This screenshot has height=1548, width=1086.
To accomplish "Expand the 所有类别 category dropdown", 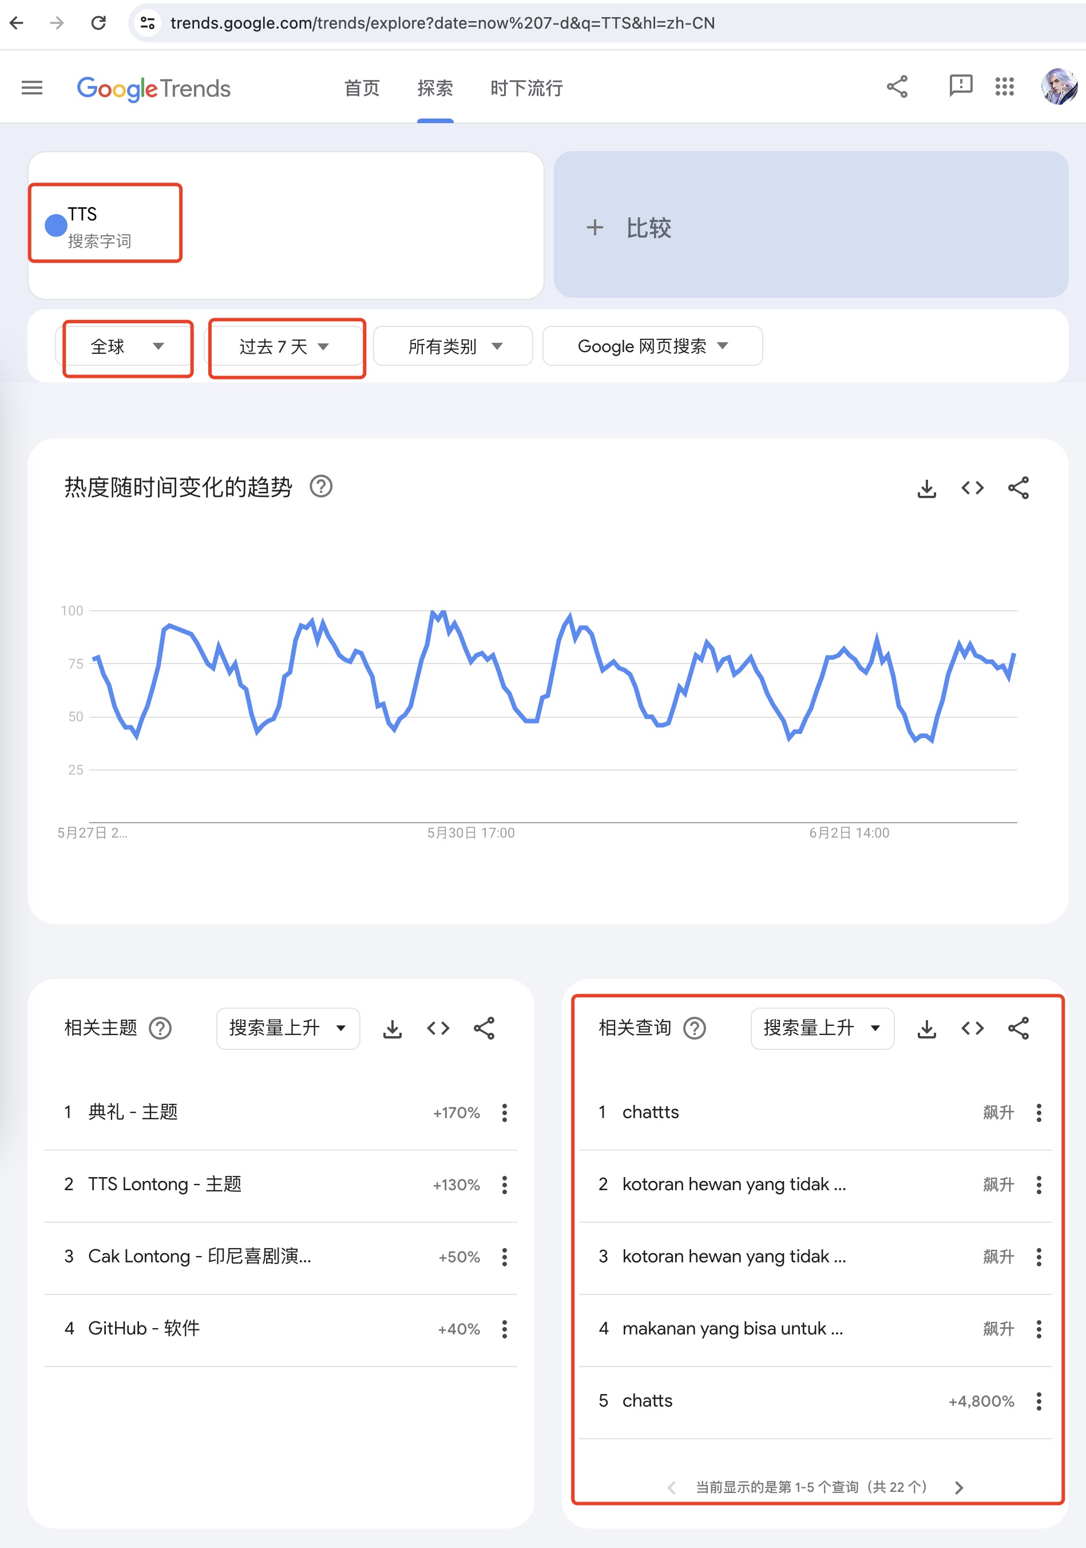I will point(453,346).
